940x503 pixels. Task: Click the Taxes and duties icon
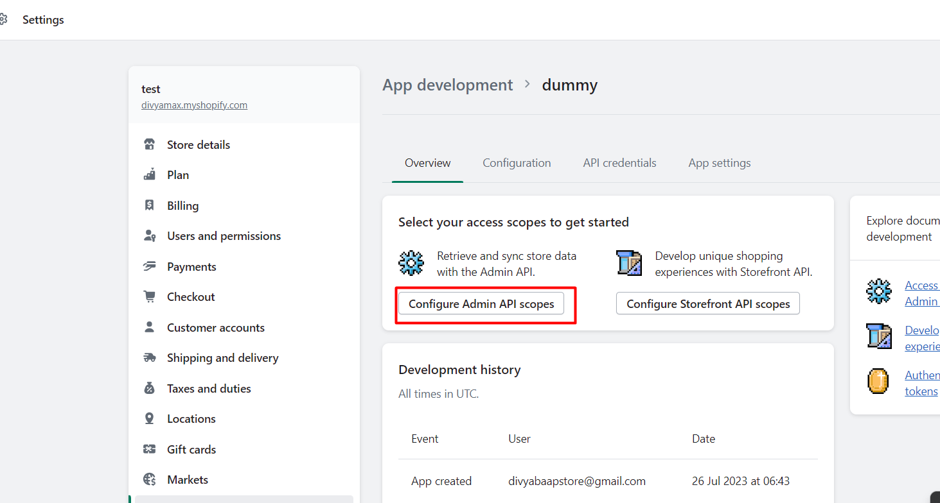click(x=150, y=388)
